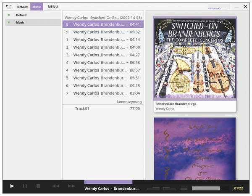Image resolution: width=252 pixels, height=196 pixels.
Task: Click the 01:22 playback time display
Action: (x=239, y=188)
